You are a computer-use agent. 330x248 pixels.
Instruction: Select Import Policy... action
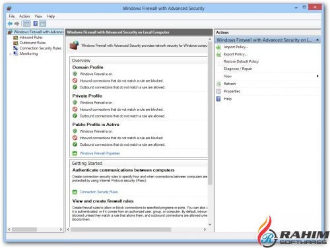tap(236, 47)
